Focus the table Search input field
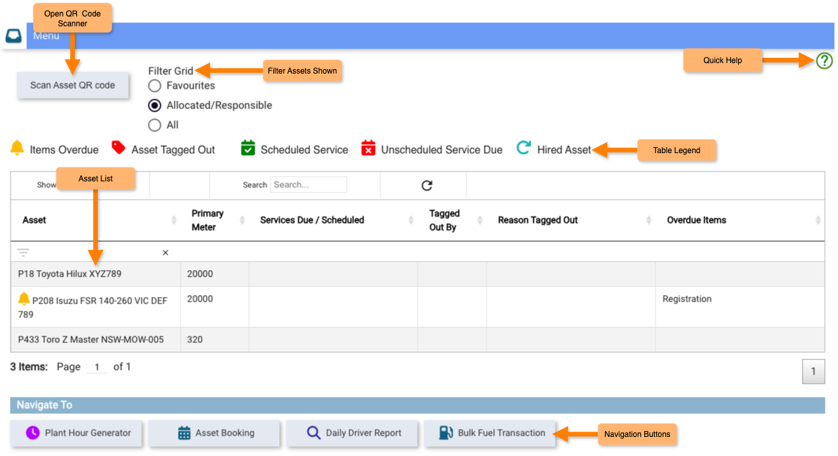This screenshot has width=838, height=456. [309, 185]
